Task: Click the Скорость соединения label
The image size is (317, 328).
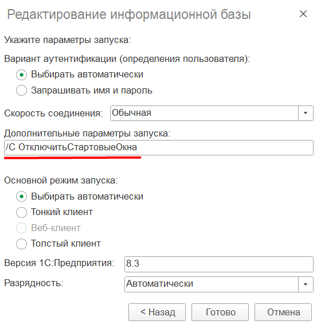Action: click(53, 114)
